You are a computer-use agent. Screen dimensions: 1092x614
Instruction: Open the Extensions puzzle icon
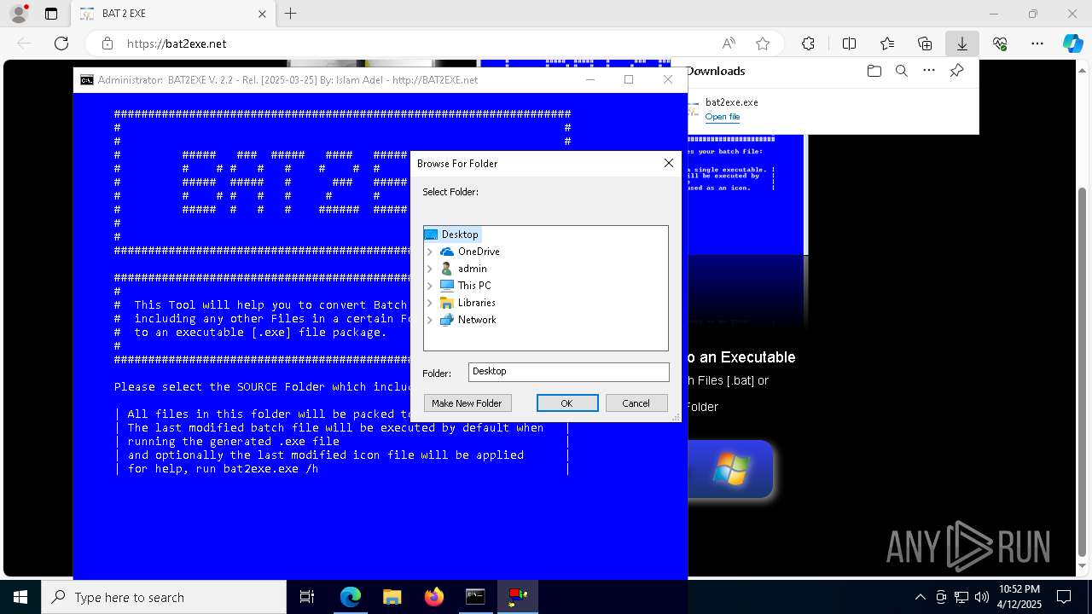pyautogui.click(x=808, y=43)
